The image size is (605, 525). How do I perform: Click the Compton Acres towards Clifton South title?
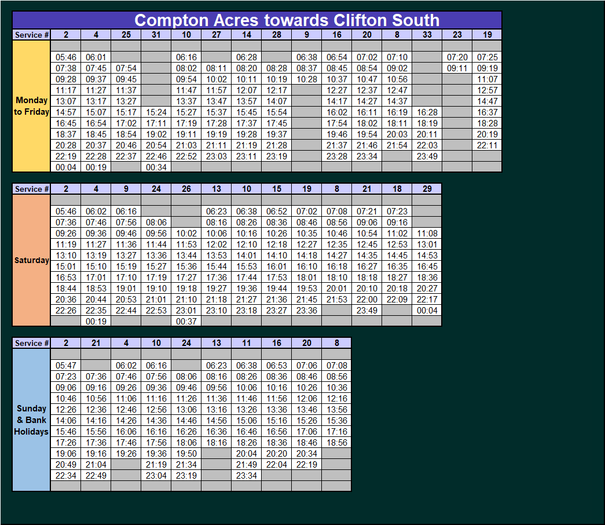tap(287, 20)
